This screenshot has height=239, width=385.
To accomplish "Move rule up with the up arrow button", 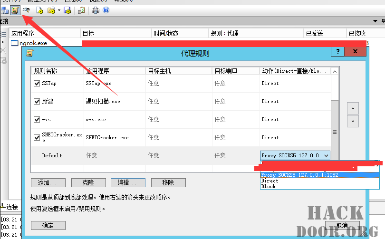I will [353, 108].
